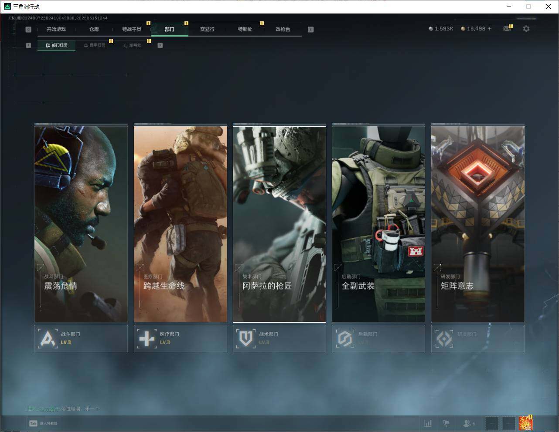Open the mail envelope icon

[507, 29]
